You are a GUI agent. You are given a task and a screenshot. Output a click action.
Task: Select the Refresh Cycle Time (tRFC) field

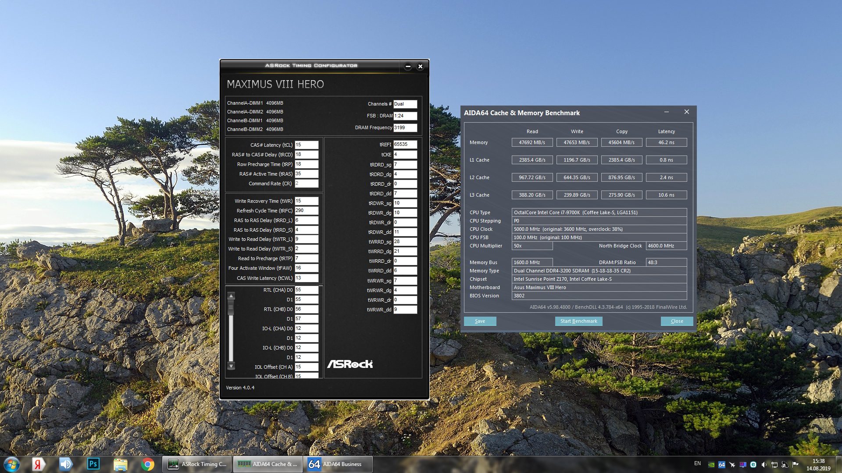(306, 211)
